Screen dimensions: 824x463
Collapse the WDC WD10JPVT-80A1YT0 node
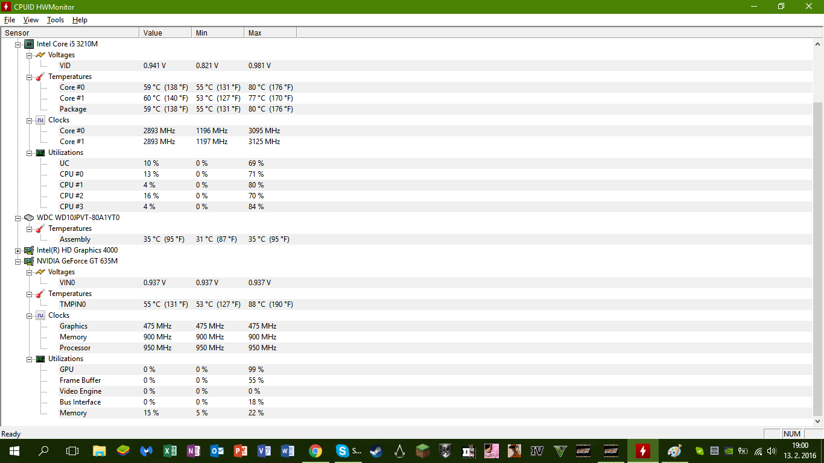point(18,218)
